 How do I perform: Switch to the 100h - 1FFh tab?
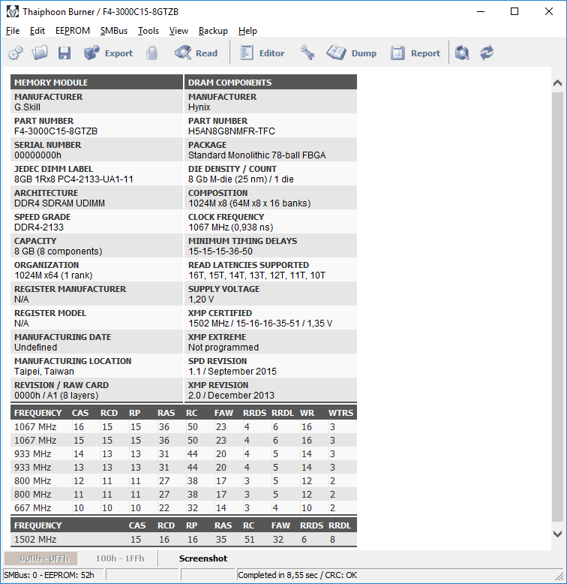[x=120, y=558]
